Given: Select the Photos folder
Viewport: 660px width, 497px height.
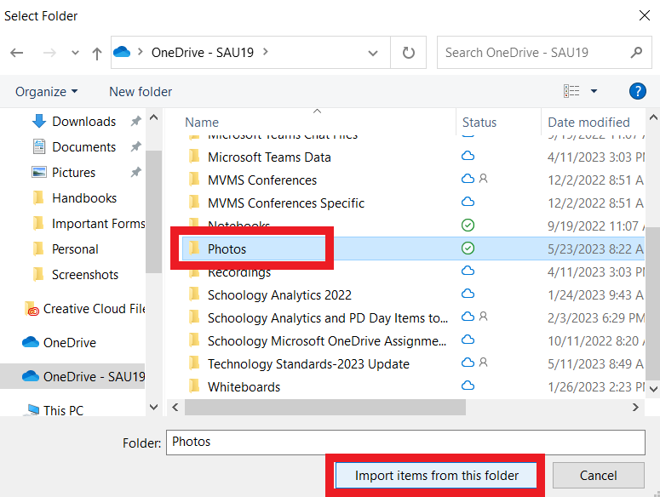Looking at the screenshot, I should click(227, 248).
